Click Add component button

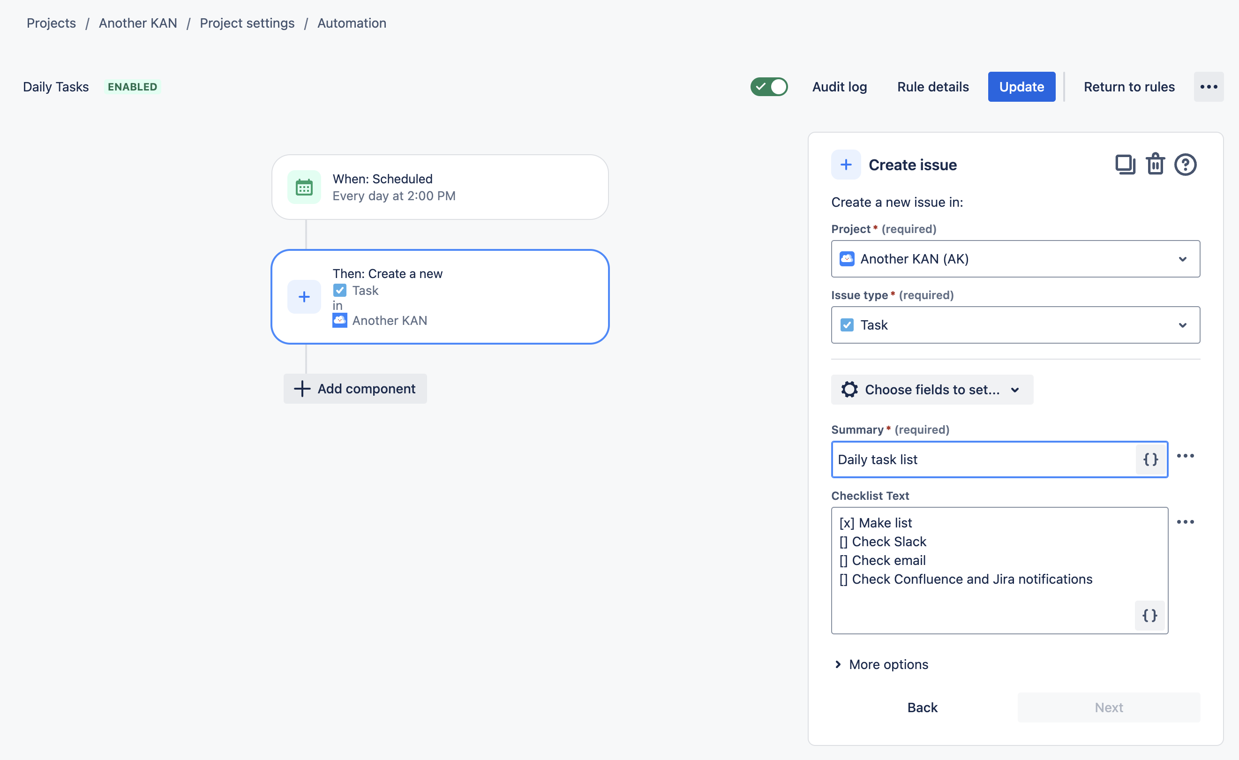pos(355,389)
